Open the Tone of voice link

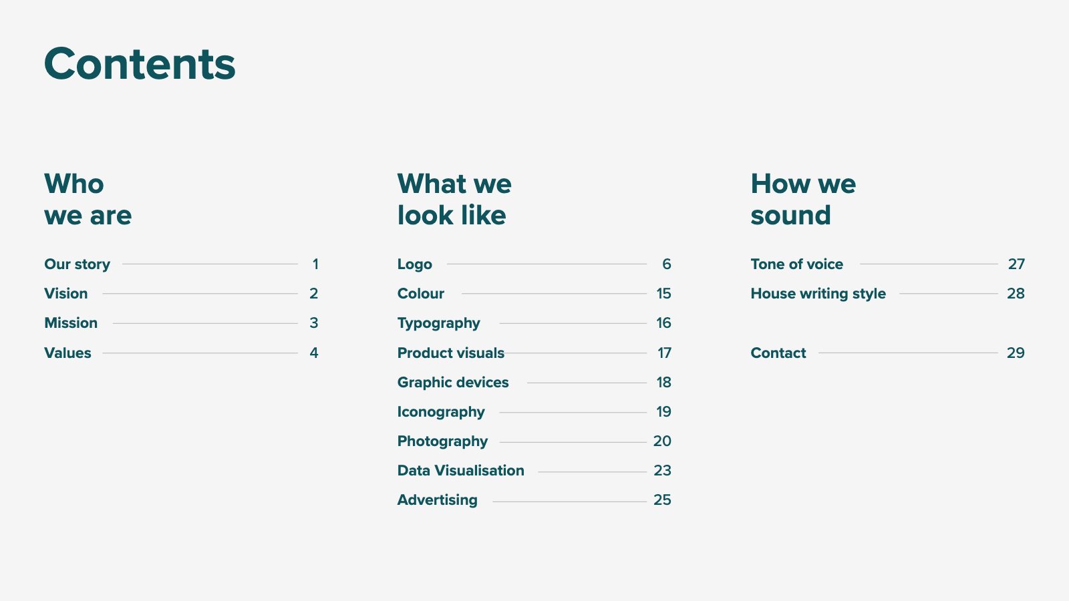click(888, 264)
